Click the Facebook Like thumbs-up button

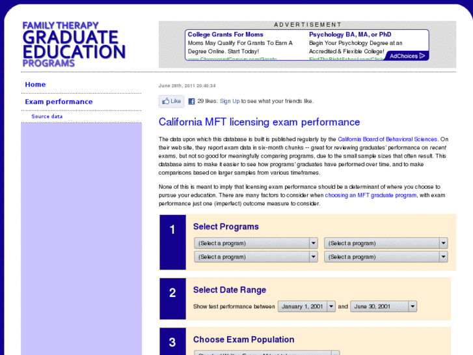point(171,101)
